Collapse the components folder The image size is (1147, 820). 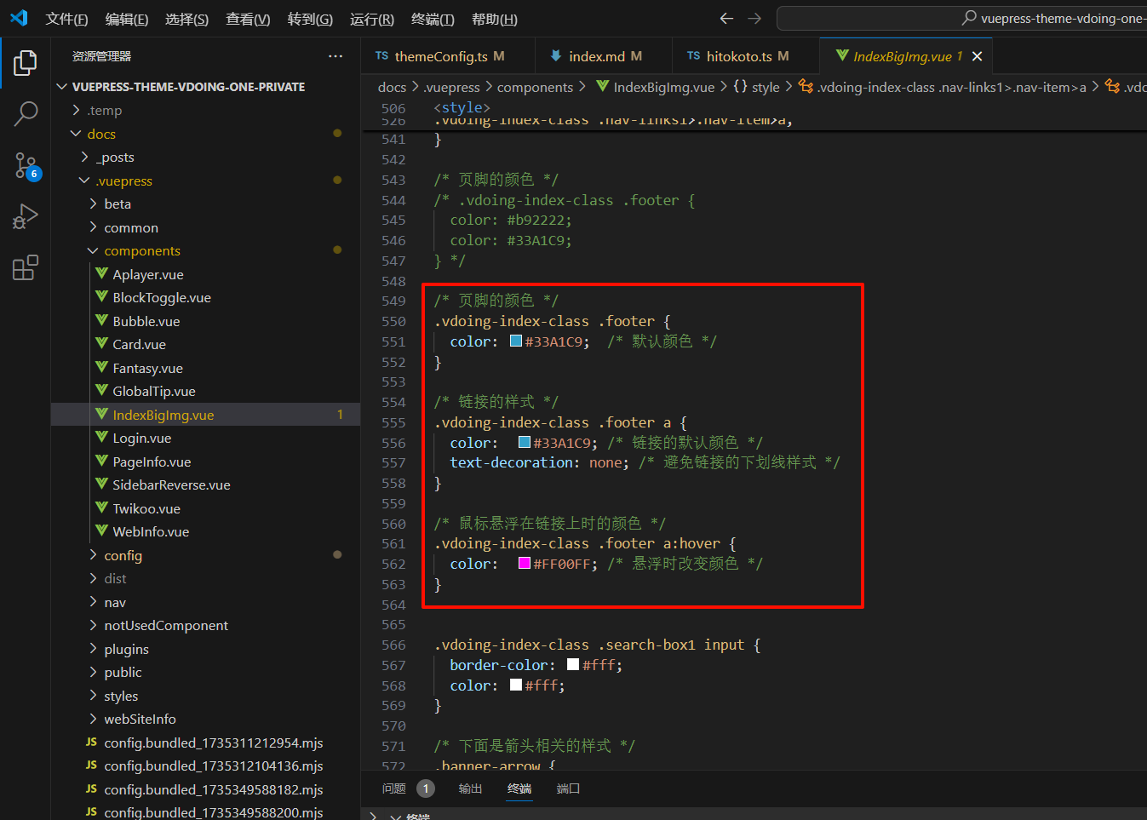click(205, 250)
